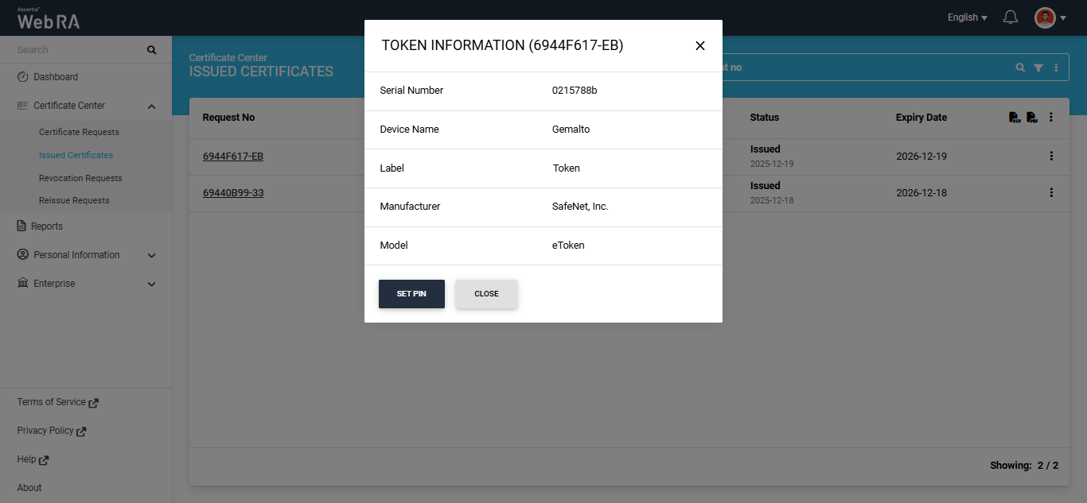Expand the Enterprise sidebar section
Viewport: 1087px width, 503px height.
click(152, 284)
